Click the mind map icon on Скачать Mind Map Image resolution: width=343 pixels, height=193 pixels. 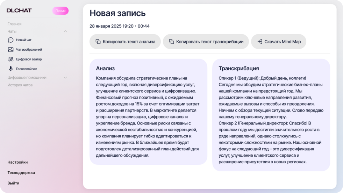pos(260,42)
